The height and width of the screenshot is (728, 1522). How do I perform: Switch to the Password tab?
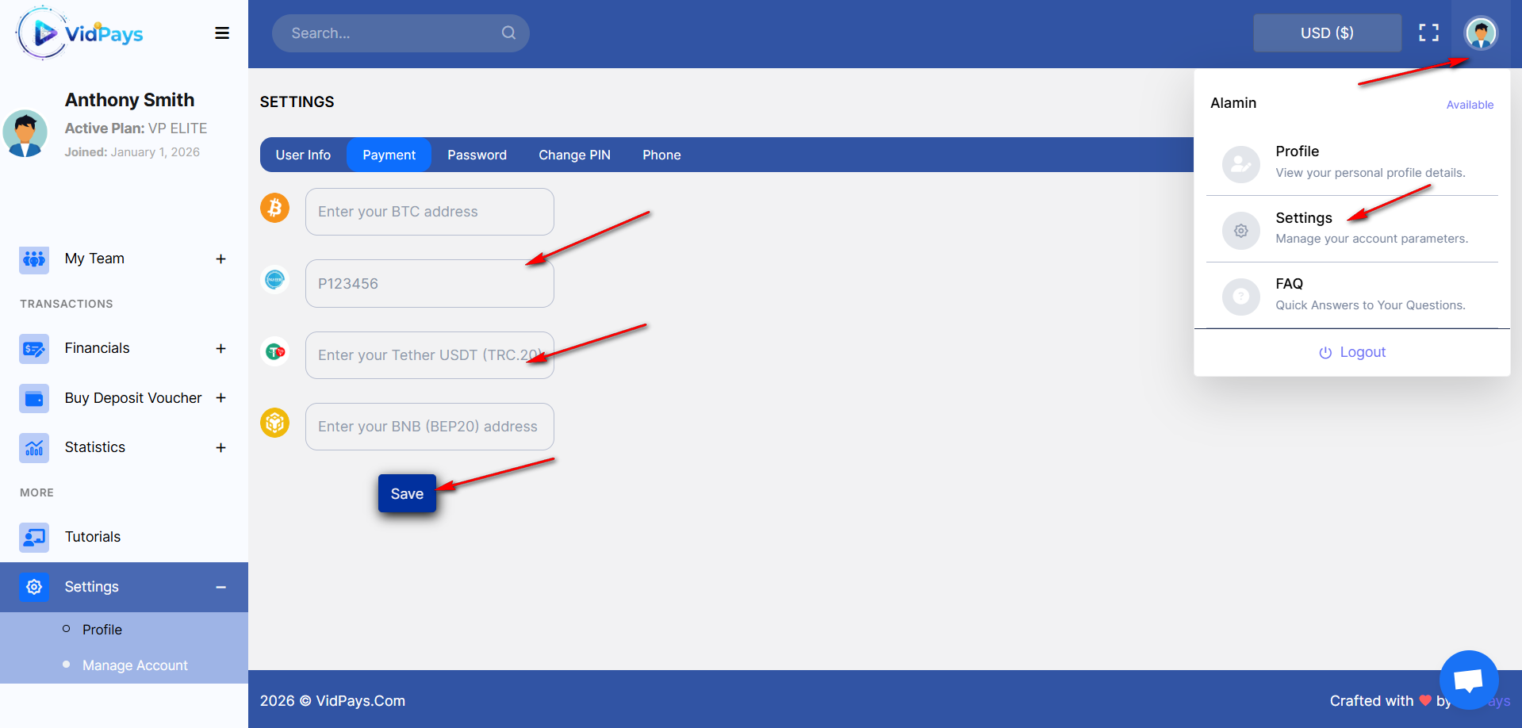(x=477, y=155)
